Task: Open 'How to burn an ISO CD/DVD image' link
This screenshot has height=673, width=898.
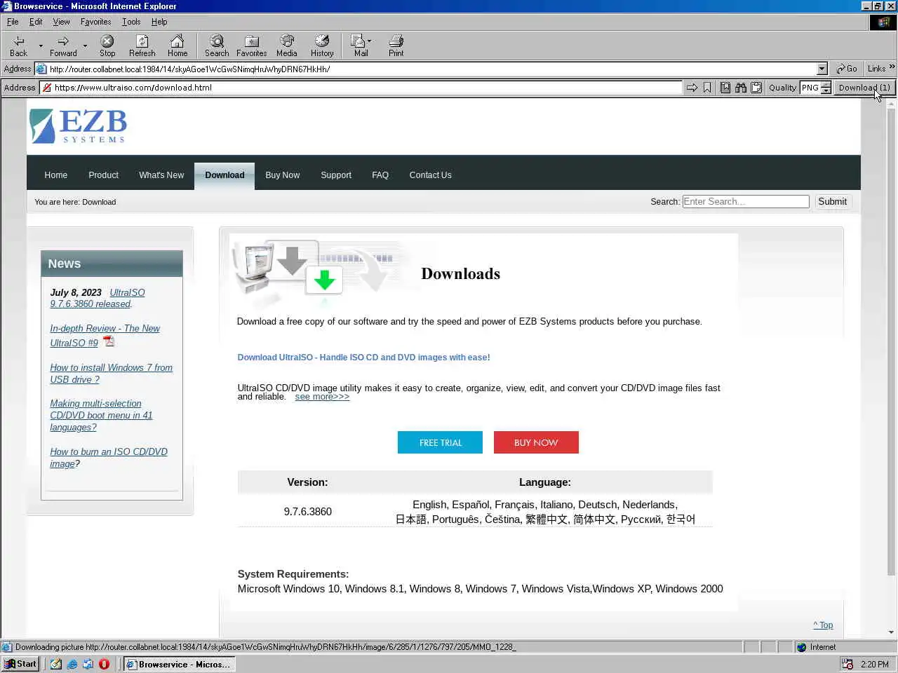Action: (109, 458)
